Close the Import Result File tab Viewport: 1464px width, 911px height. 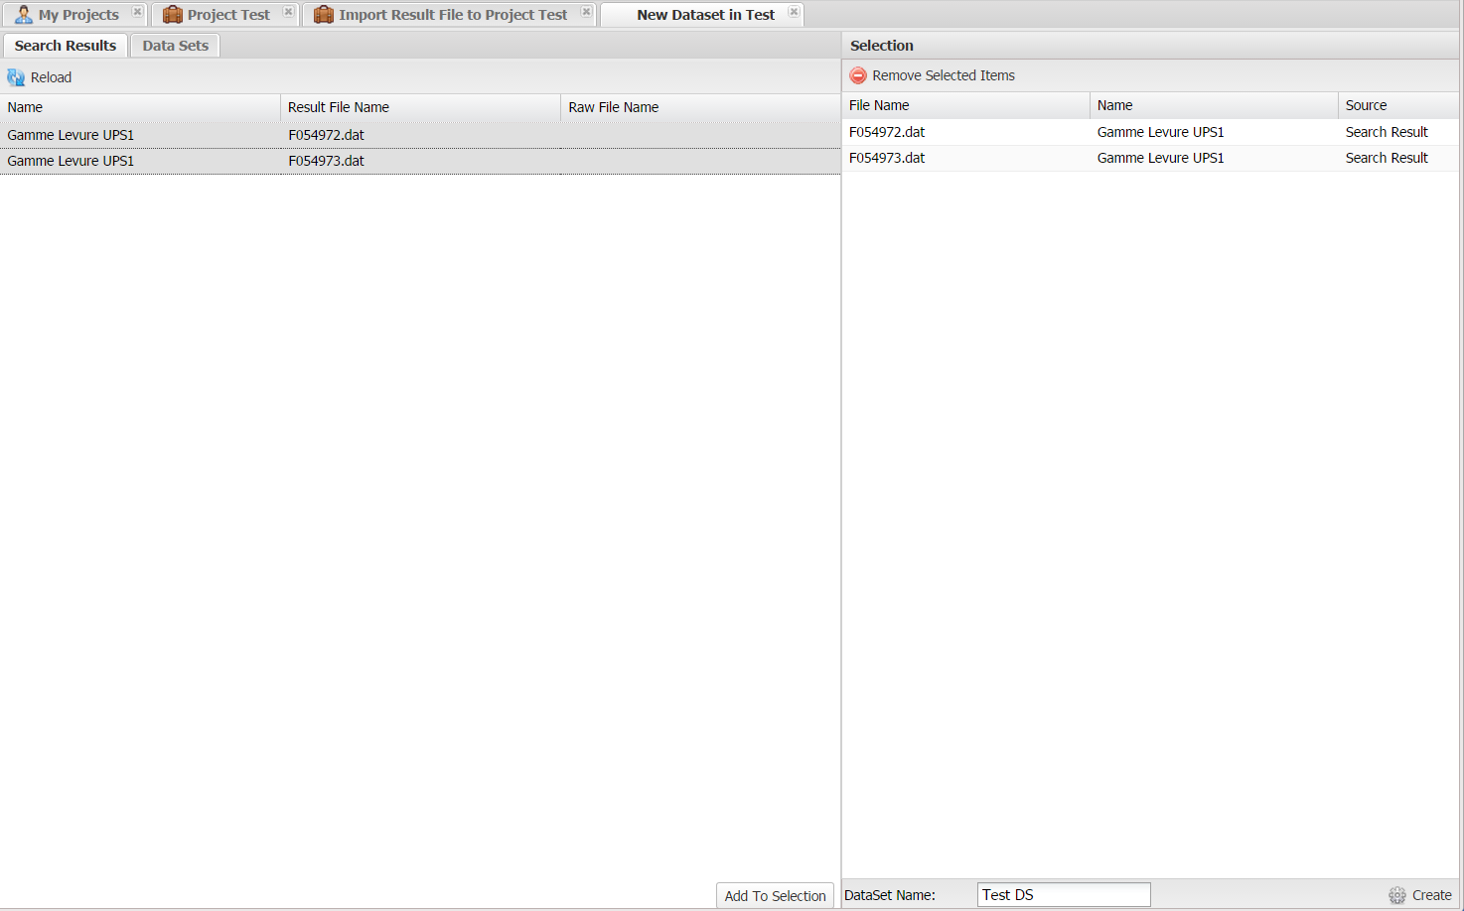point(586,12)
